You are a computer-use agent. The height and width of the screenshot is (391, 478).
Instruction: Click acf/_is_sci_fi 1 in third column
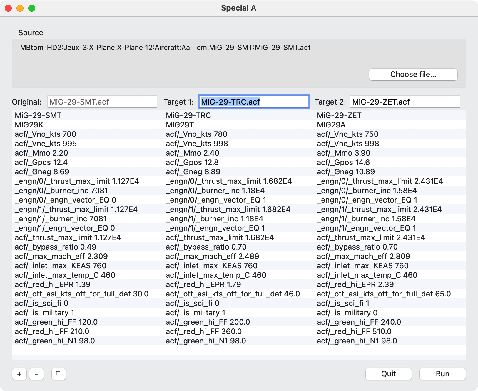pyautogui.click(x=343, y=303)
